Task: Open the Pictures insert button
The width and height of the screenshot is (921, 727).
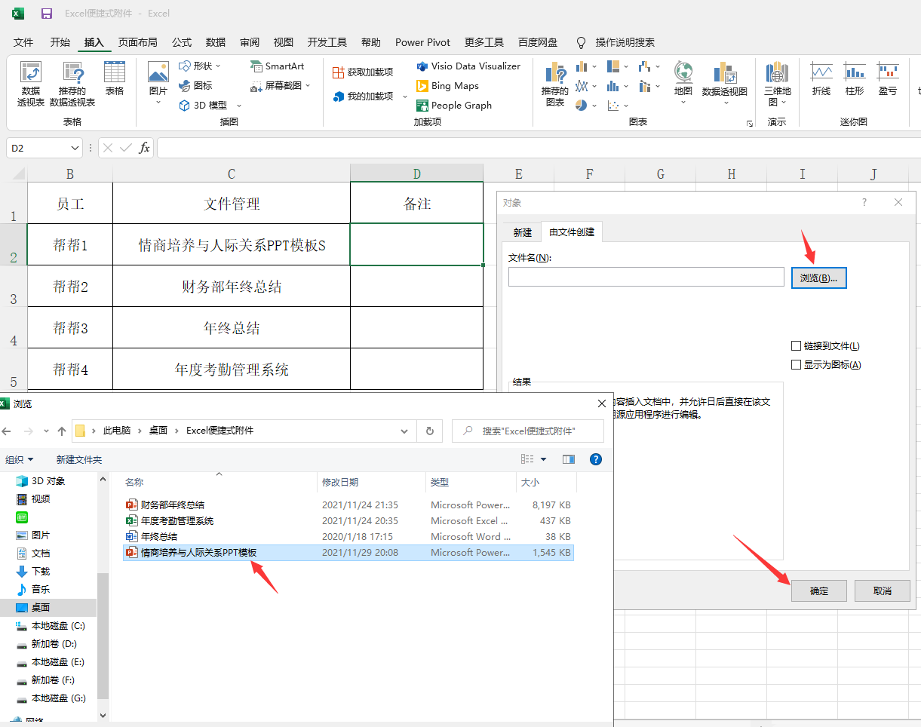Action: point(158,83)
